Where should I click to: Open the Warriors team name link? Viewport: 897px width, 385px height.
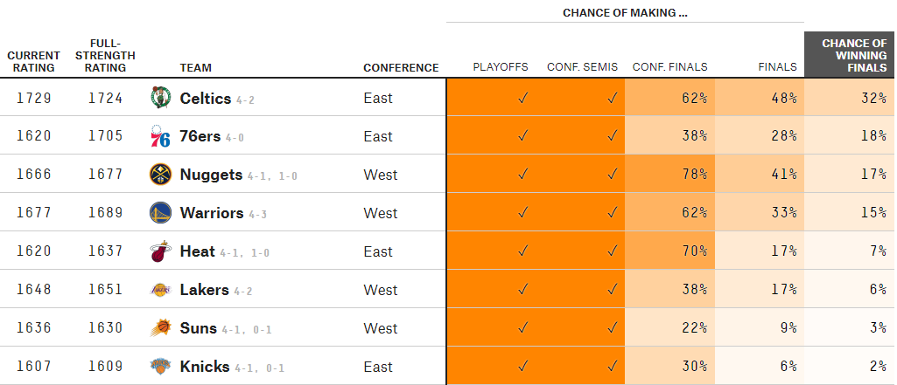click(212, 213)
